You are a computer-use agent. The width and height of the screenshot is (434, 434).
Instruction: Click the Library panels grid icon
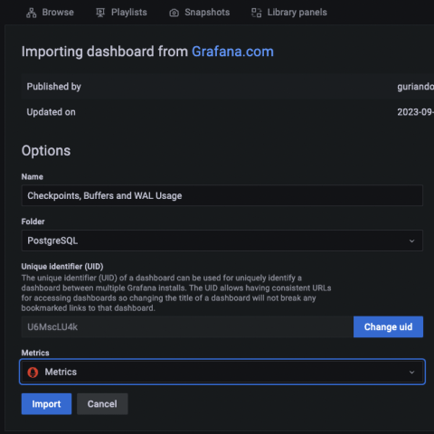coord(257,13)
